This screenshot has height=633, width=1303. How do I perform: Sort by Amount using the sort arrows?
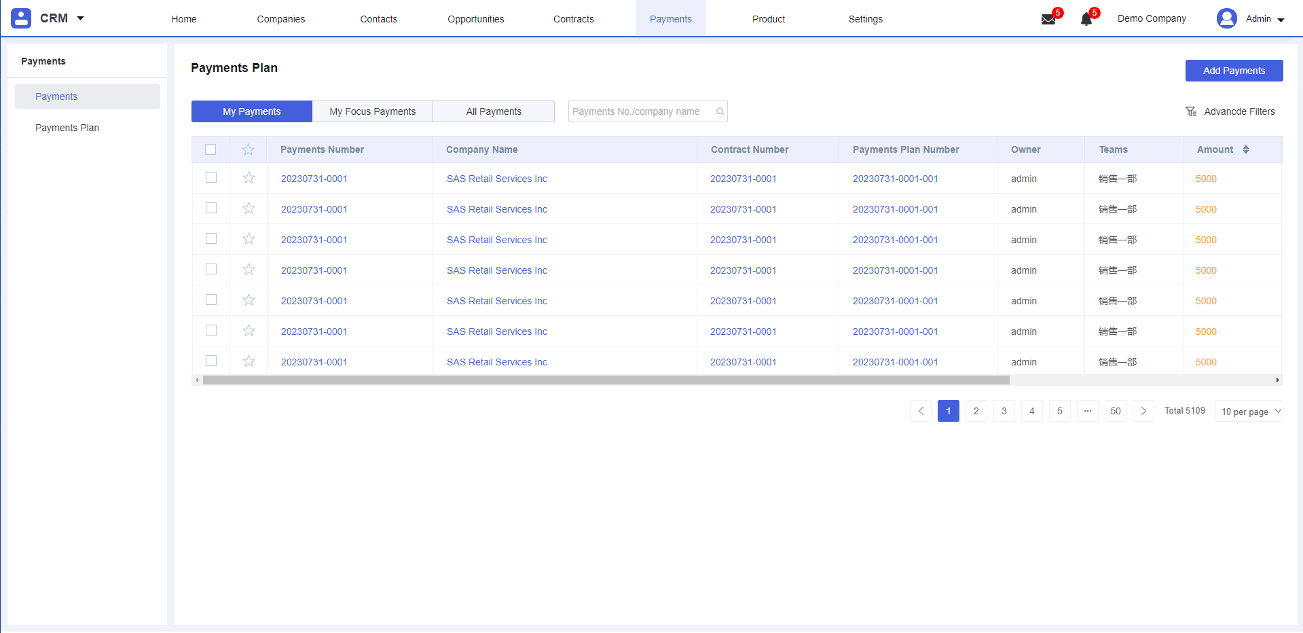coord(1246,149)
